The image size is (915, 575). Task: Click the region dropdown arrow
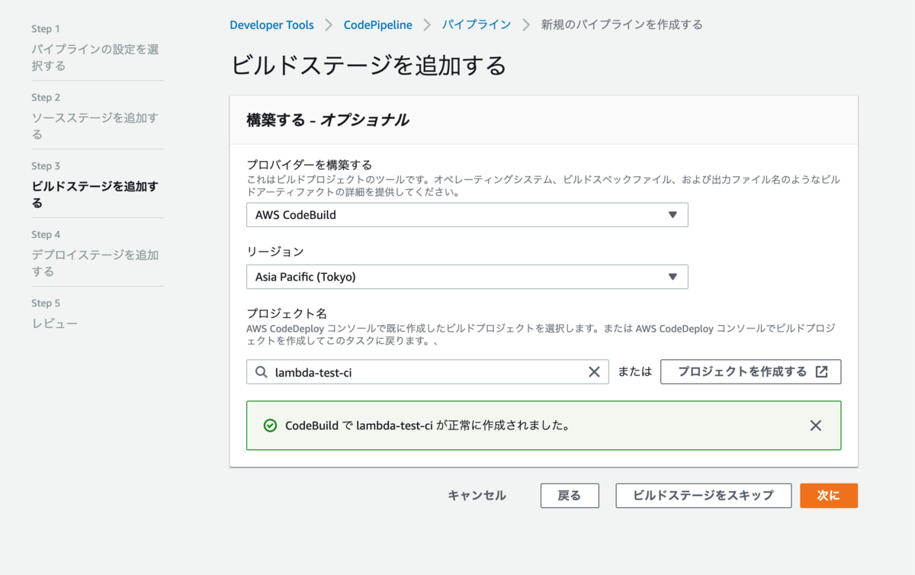click(x=673, y=277)
